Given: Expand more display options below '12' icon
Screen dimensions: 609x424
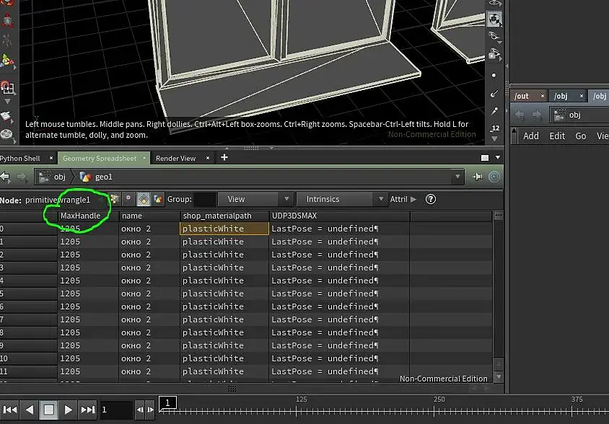Looking at the screenshot, I should (x=494, y=138).
